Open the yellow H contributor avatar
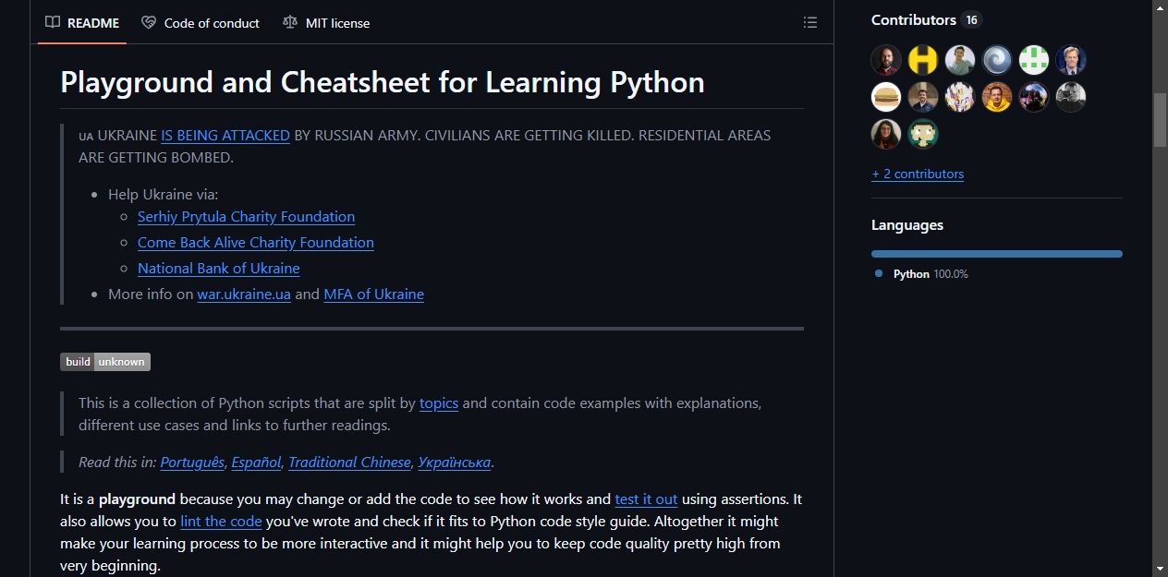The image size is (1168, 577). (x=923, y=60)
